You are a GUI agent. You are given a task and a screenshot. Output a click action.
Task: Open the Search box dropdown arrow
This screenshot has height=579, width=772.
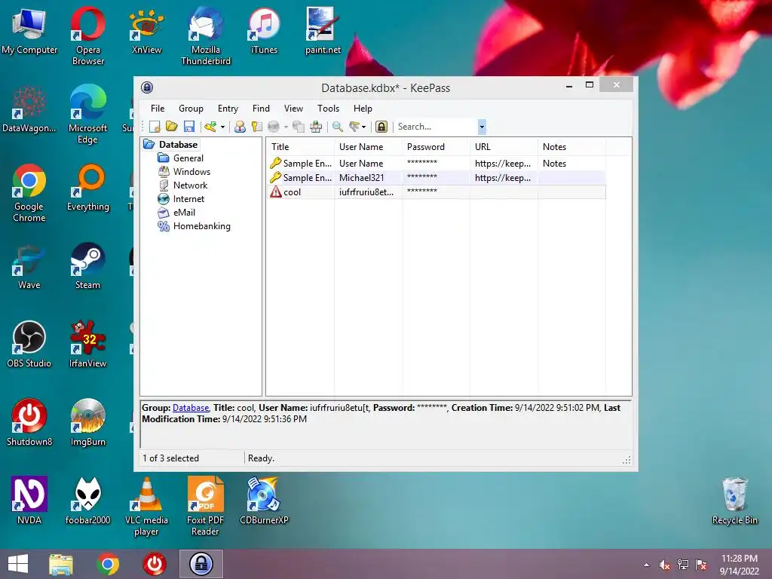pos(482,127)
